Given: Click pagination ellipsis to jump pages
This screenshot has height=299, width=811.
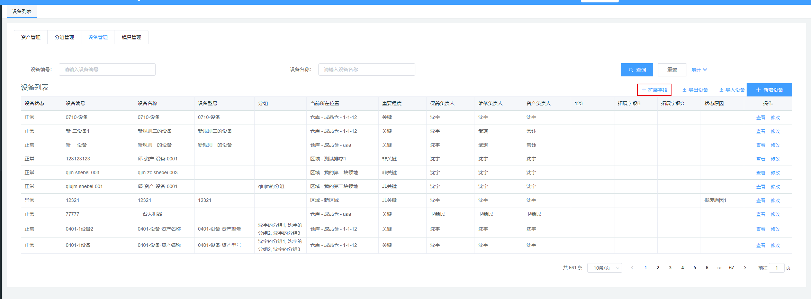Looking at the screenshot, I should coord(719,268).
